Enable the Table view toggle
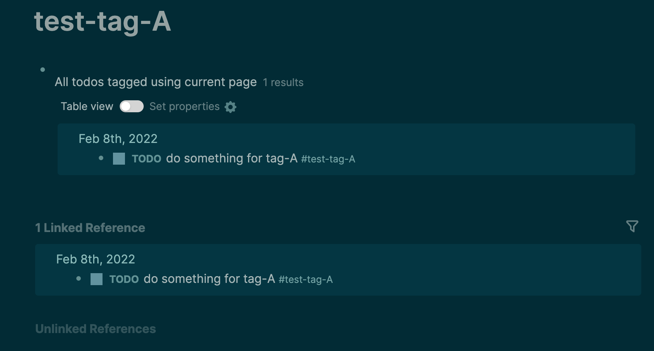The image size is (654, 351). pyautogui.click(x=132, y=107)
